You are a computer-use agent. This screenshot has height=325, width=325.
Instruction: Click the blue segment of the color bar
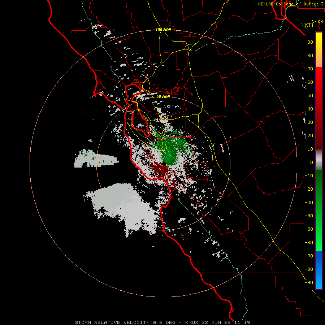(319, 270)
